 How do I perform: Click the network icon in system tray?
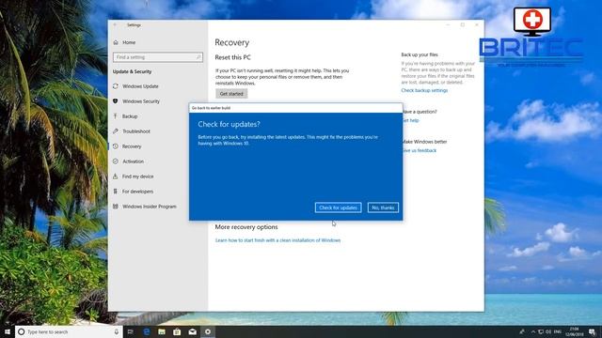tap(541, 331)
